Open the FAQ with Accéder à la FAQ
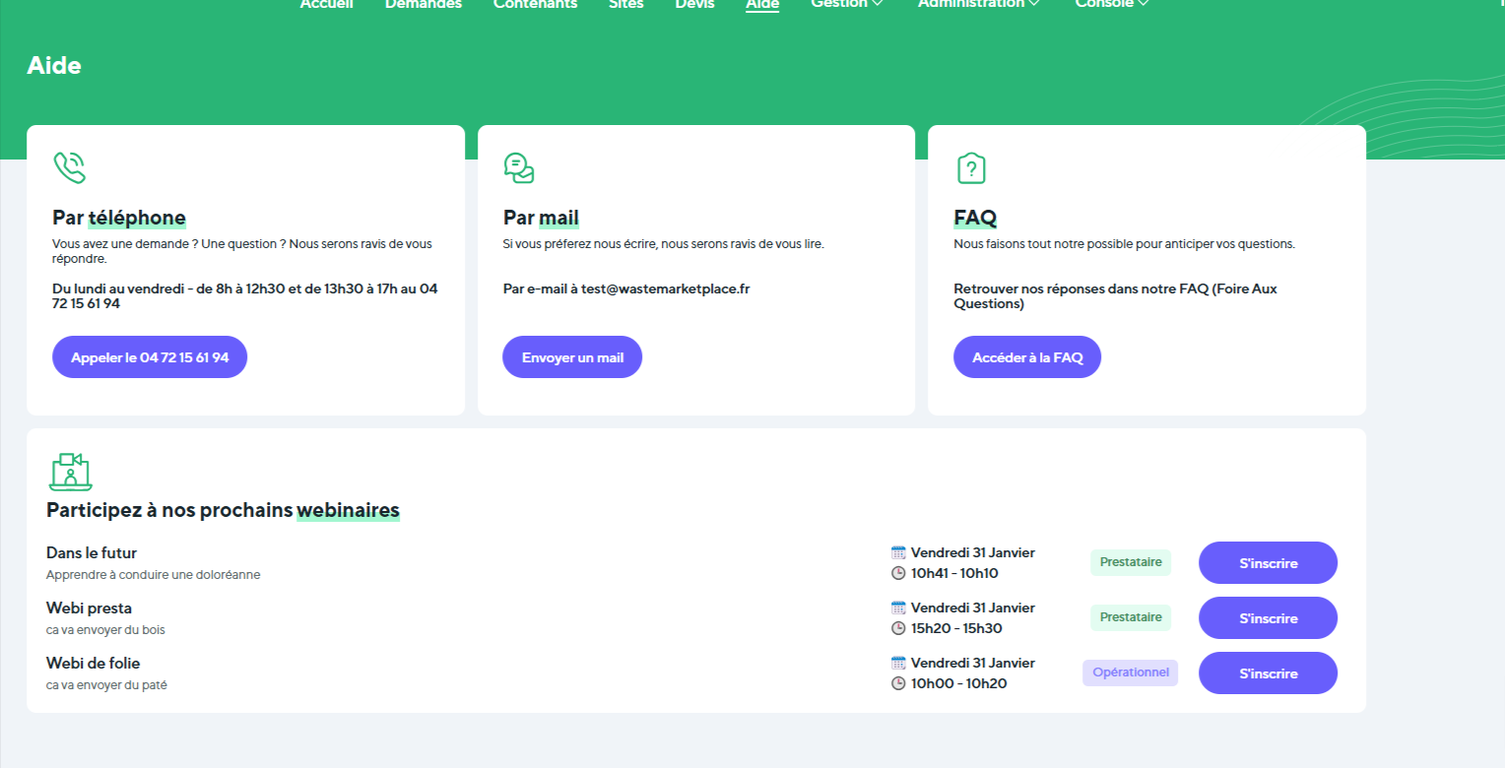Screen dimensions: 1505x768 coord(1026,357)
